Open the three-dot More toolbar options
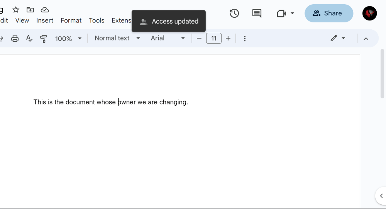 coord(245,39)
